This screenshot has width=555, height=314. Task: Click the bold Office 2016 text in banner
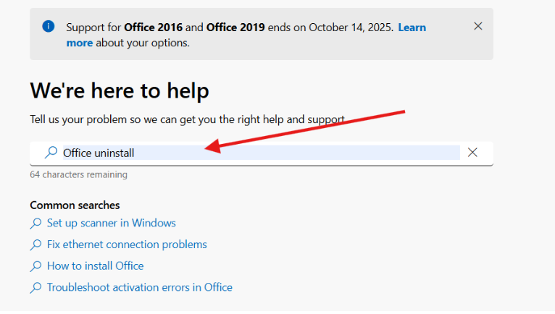click(x=153, y=27)
